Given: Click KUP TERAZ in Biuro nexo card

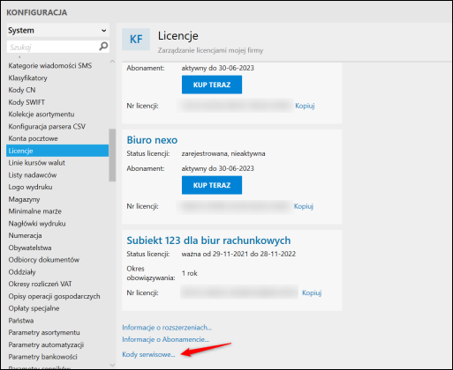Looking at the screenshot, I should [x=212, y=185].
